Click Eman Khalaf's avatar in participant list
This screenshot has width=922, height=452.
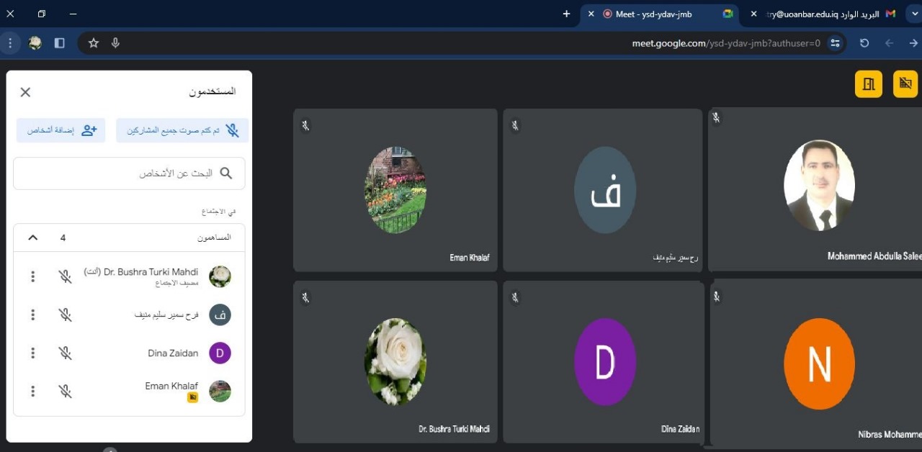pyautogui.click(x=220, y=391)
